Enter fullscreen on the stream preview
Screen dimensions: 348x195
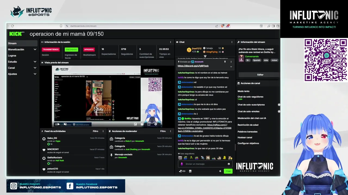click(x=149, y=124)
